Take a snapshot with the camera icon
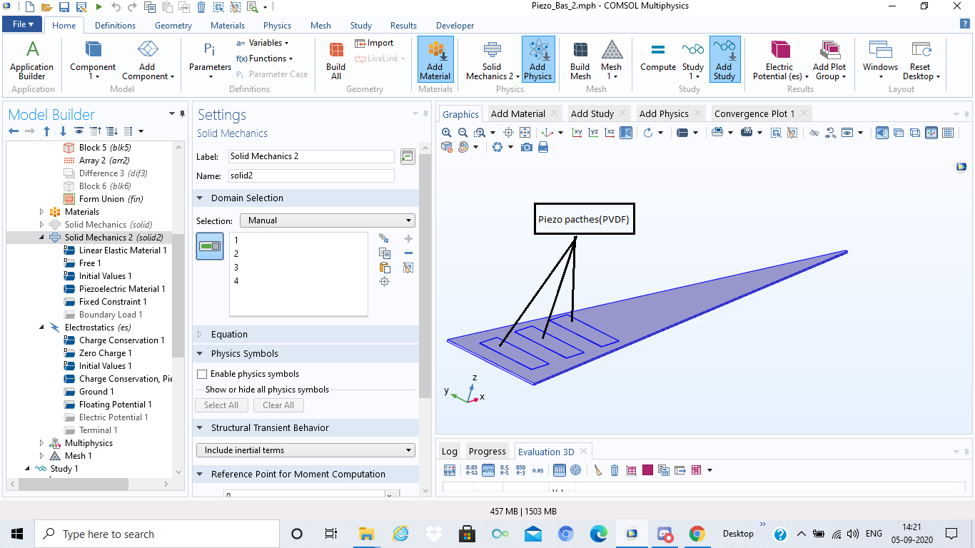The height and width of the screenshot is (548, 975). [527, 147]
